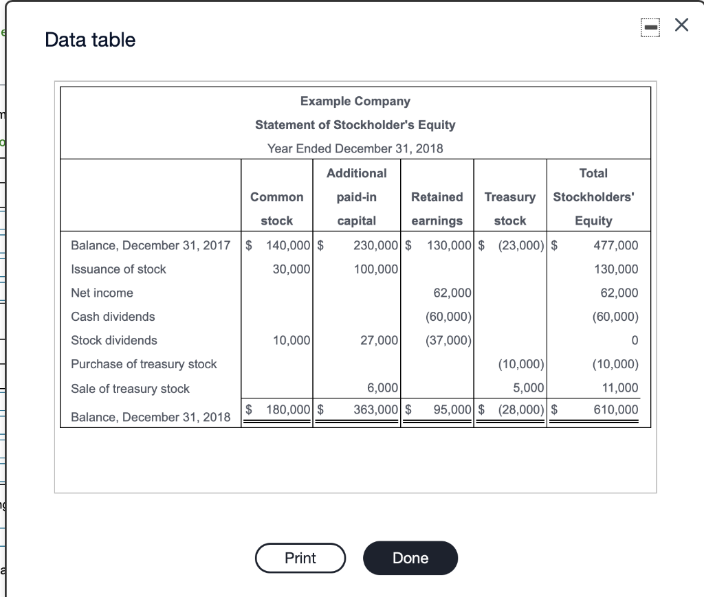Viewport: 704px width, 597px height.
Task: Click the Purchase of treasury stock row
Action: pyautogui.click(x=144, y=364)
